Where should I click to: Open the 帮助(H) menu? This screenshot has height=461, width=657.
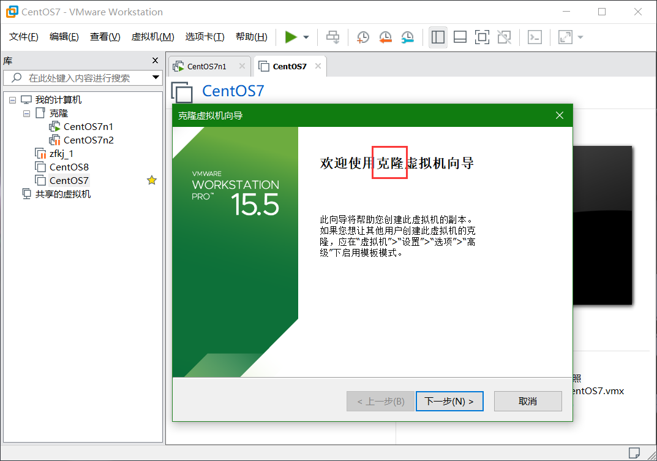coord(252,37)
